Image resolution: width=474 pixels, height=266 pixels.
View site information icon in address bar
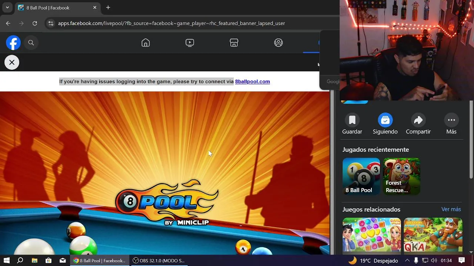51,23
